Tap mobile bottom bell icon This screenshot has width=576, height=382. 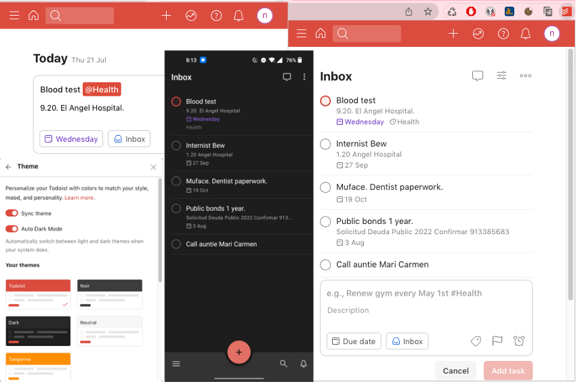(x=304, y=364)
